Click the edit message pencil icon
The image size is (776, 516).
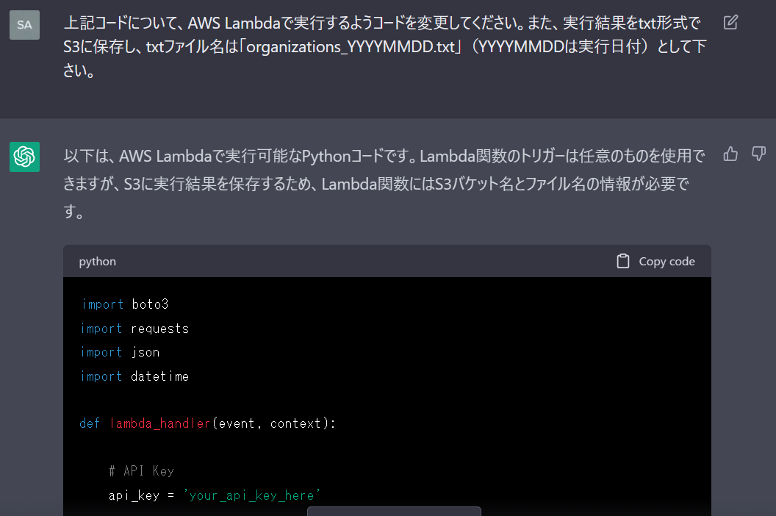[730, 22]
